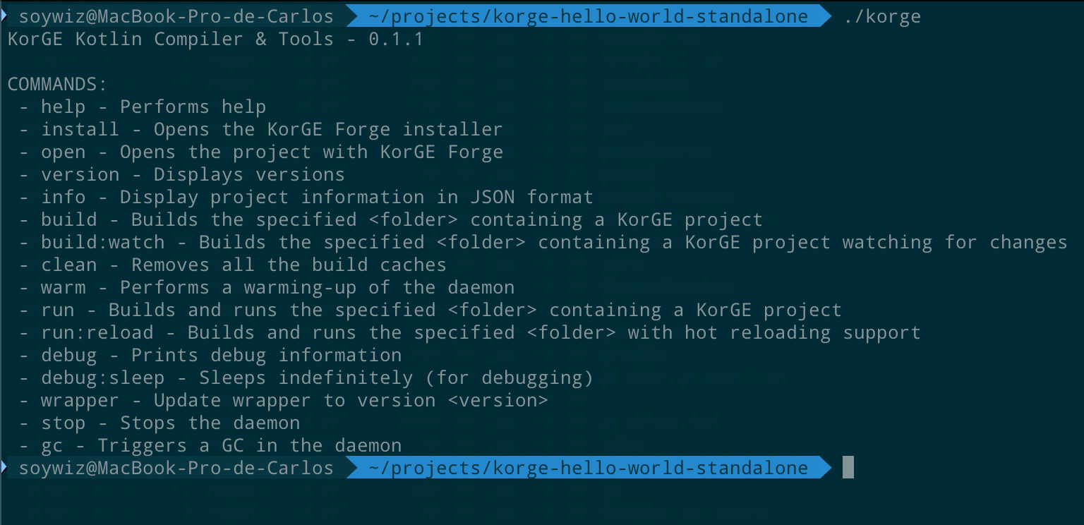
Task: Click the "COMMANDS:" heading text
Action: point(57,85)
